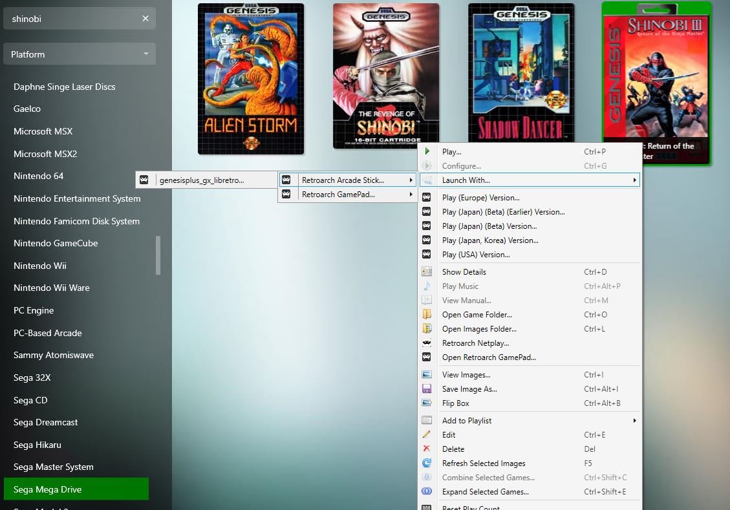The height and width of the screenshot is (510, 730).
Task: Click the Flip Box icon
Action: coord(427,403)
